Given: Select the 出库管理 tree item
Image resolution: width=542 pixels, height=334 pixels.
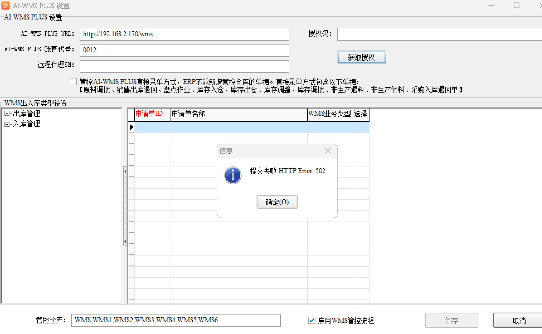Looking at the screenshot, I should click(x=26, y=114).
